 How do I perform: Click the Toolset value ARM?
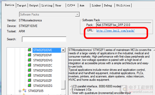(x=22, y=31)
